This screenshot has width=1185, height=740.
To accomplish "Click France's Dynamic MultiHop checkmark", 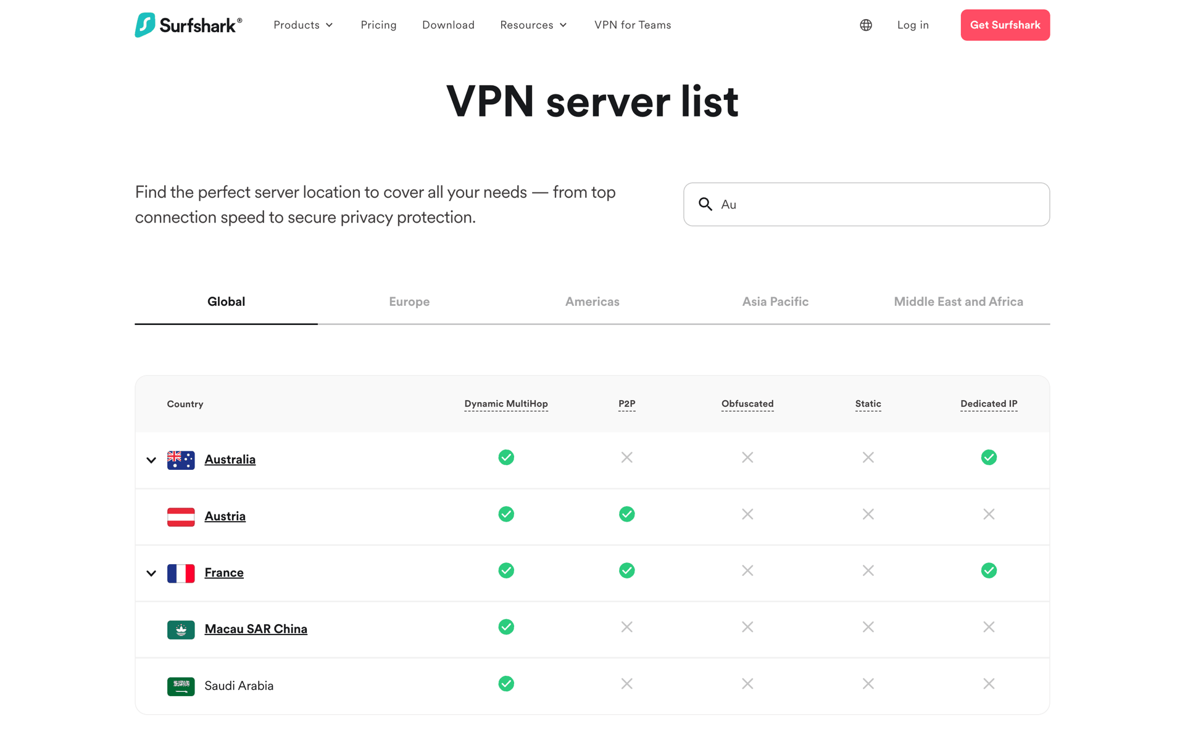I will pyautogui.click(x=506, y=570).
